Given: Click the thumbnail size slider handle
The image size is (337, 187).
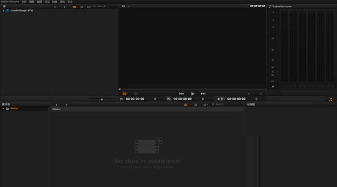Looking at the screenshot, I should [x=102, y=99].
